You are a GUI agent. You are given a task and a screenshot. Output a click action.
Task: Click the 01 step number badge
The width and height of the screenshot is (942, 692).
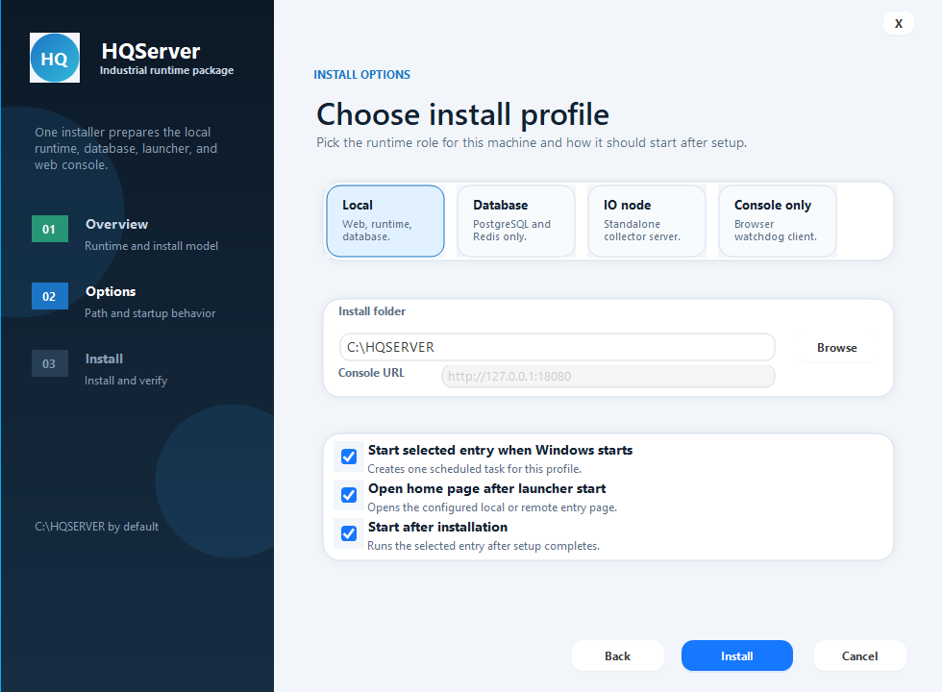(x=49, y=229)
